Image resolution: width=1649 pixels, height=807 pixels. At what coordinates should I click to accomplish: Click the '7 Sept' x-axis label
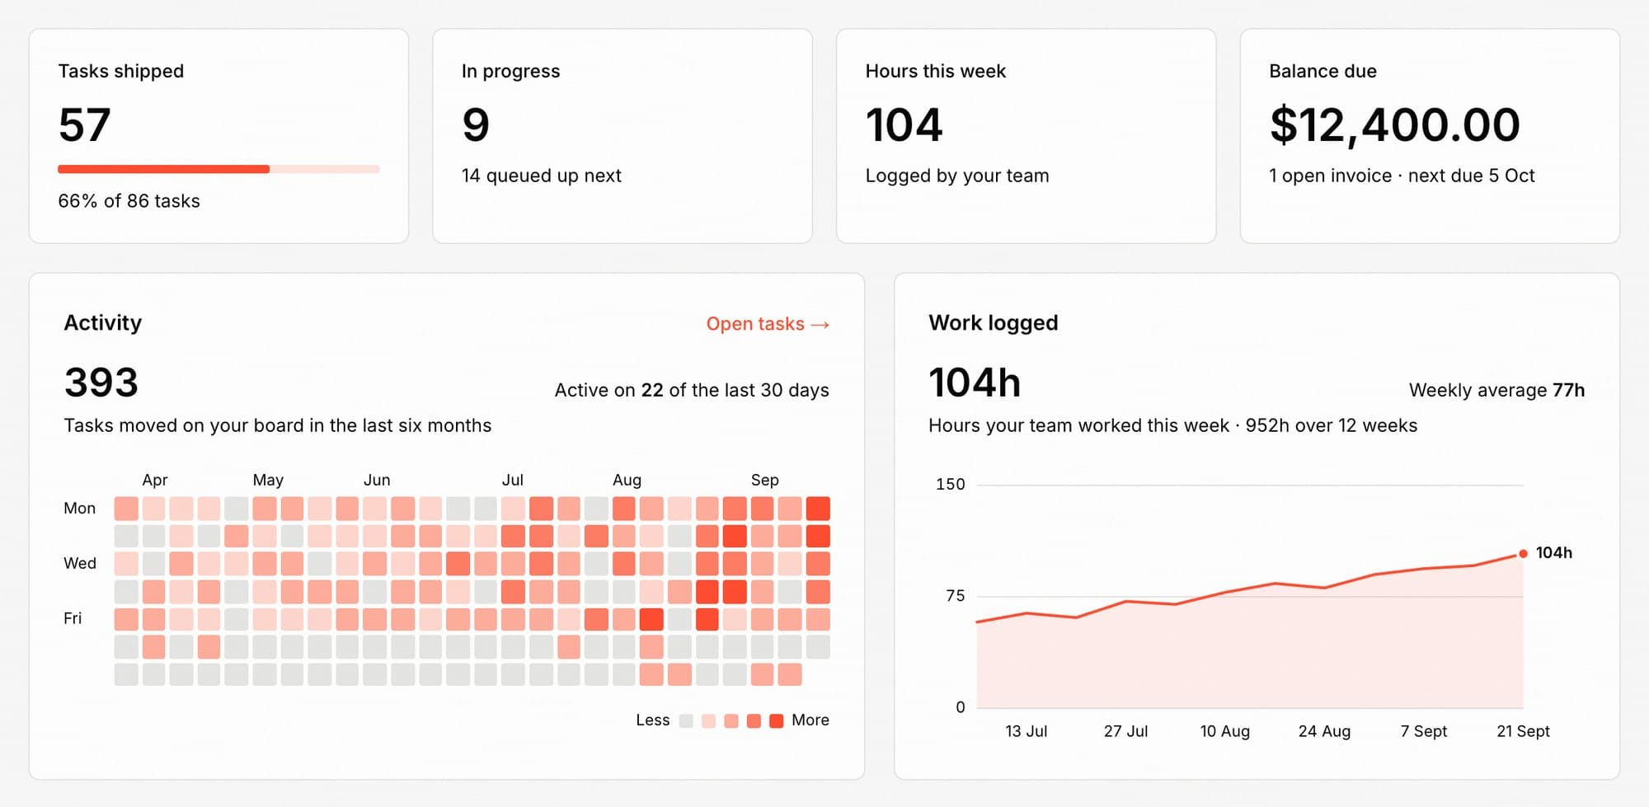click(x=1424, y=732)
